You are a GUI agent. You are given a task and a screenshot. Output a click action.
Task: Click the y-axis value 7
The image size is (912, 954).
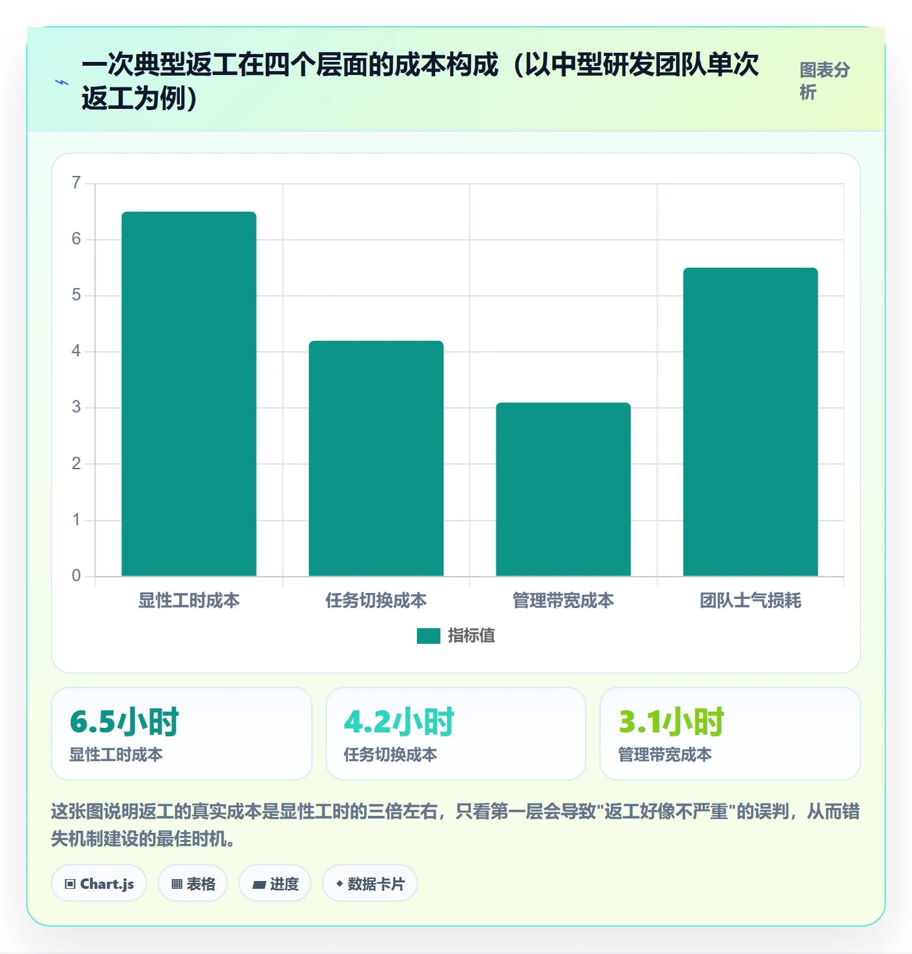76,183
